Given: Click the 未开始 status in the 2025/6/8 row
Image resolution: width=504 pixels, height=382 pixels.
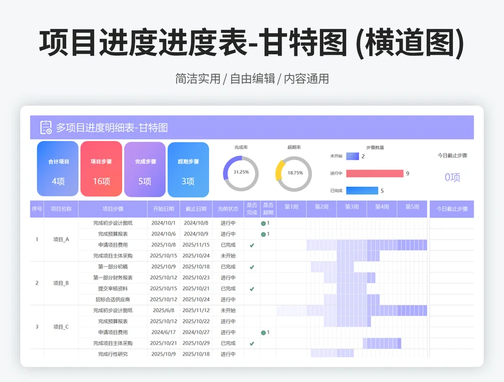Looking at the screenshot, I should coord(228,310).
